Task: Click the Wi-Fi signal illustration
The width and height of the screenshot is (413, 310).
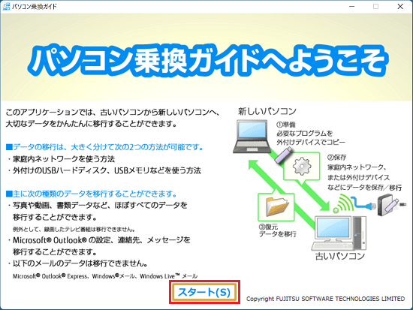Action: coord(343,203)
